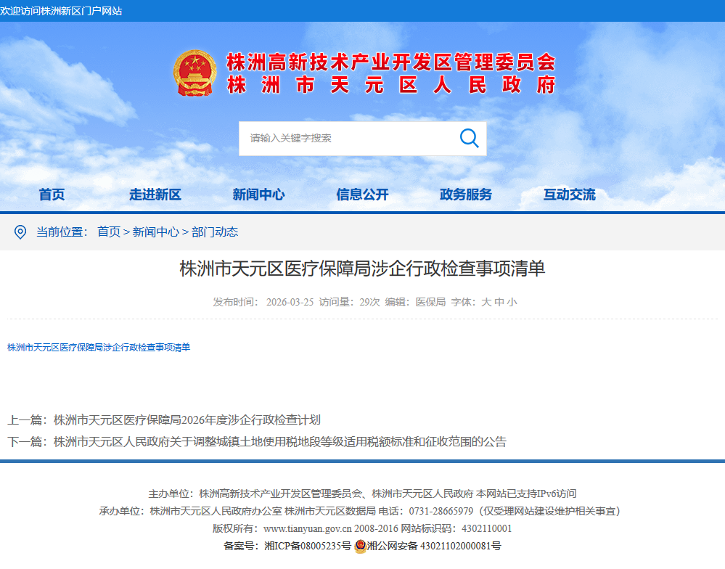Viewport: 725px width, 569px height.
Task: Open the 首页 navigation menu item
Action: point(52,195)
